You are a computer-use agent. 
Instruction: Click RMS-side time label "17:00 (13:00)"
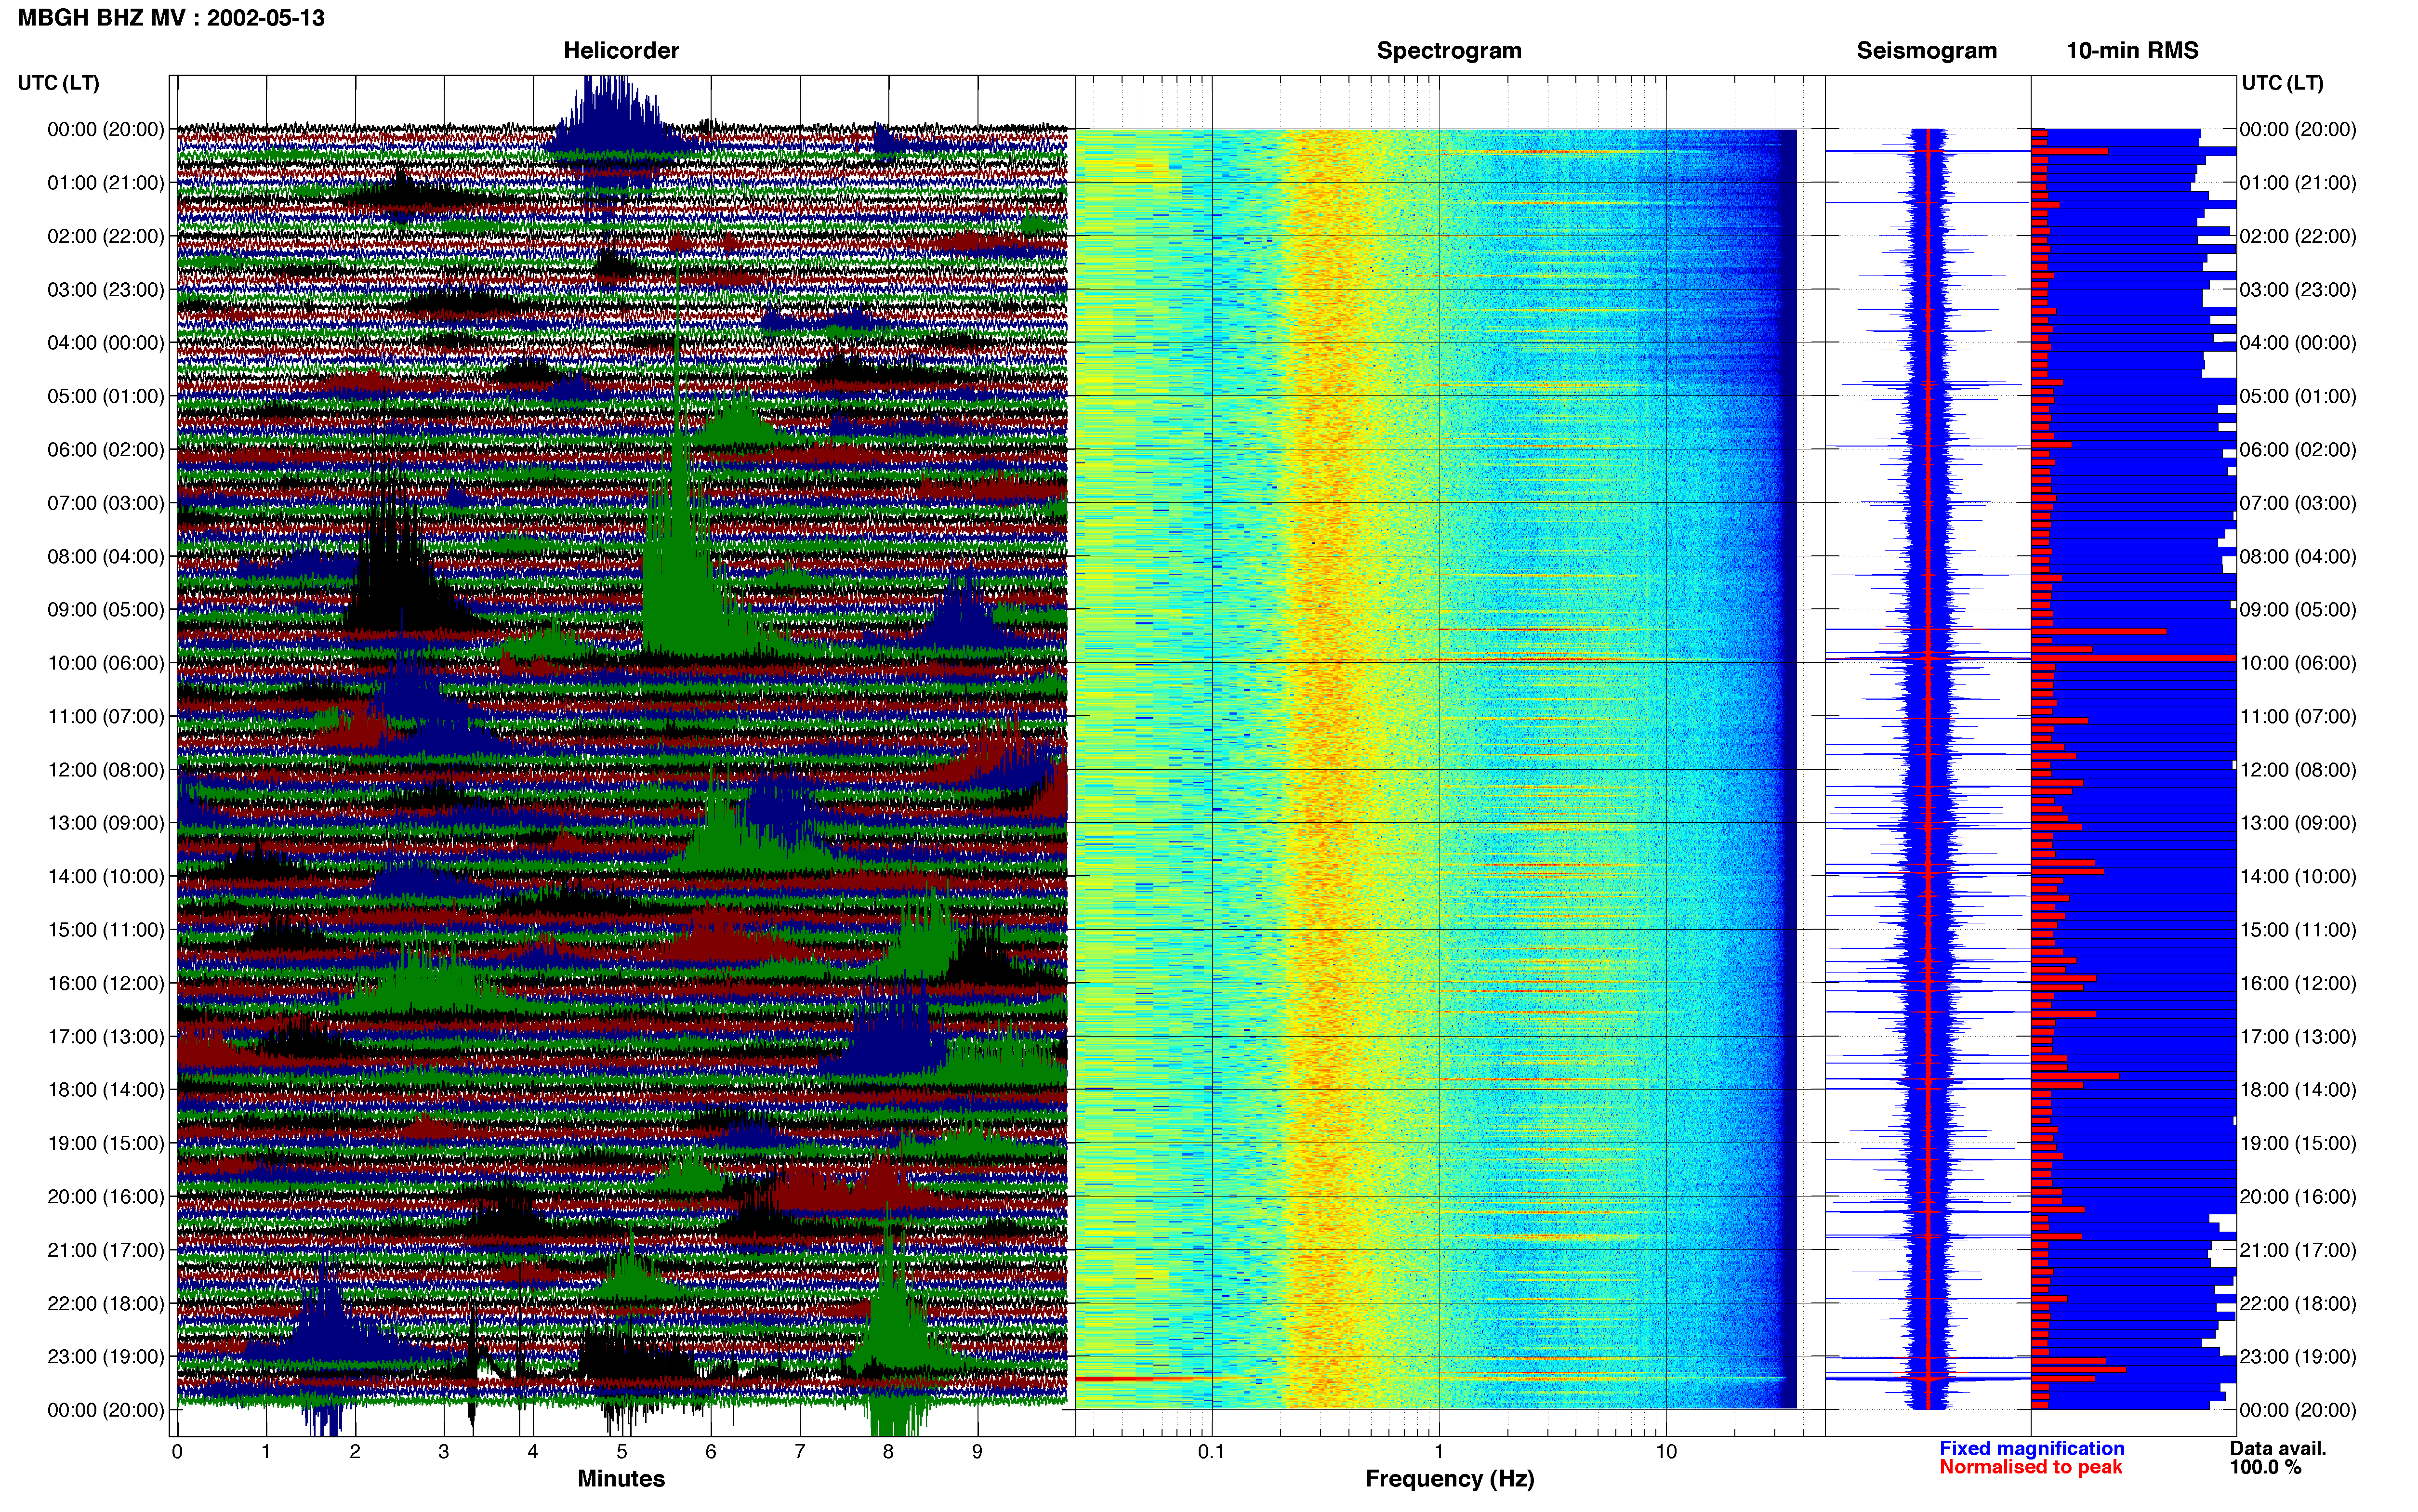tap(2298, 1037)
